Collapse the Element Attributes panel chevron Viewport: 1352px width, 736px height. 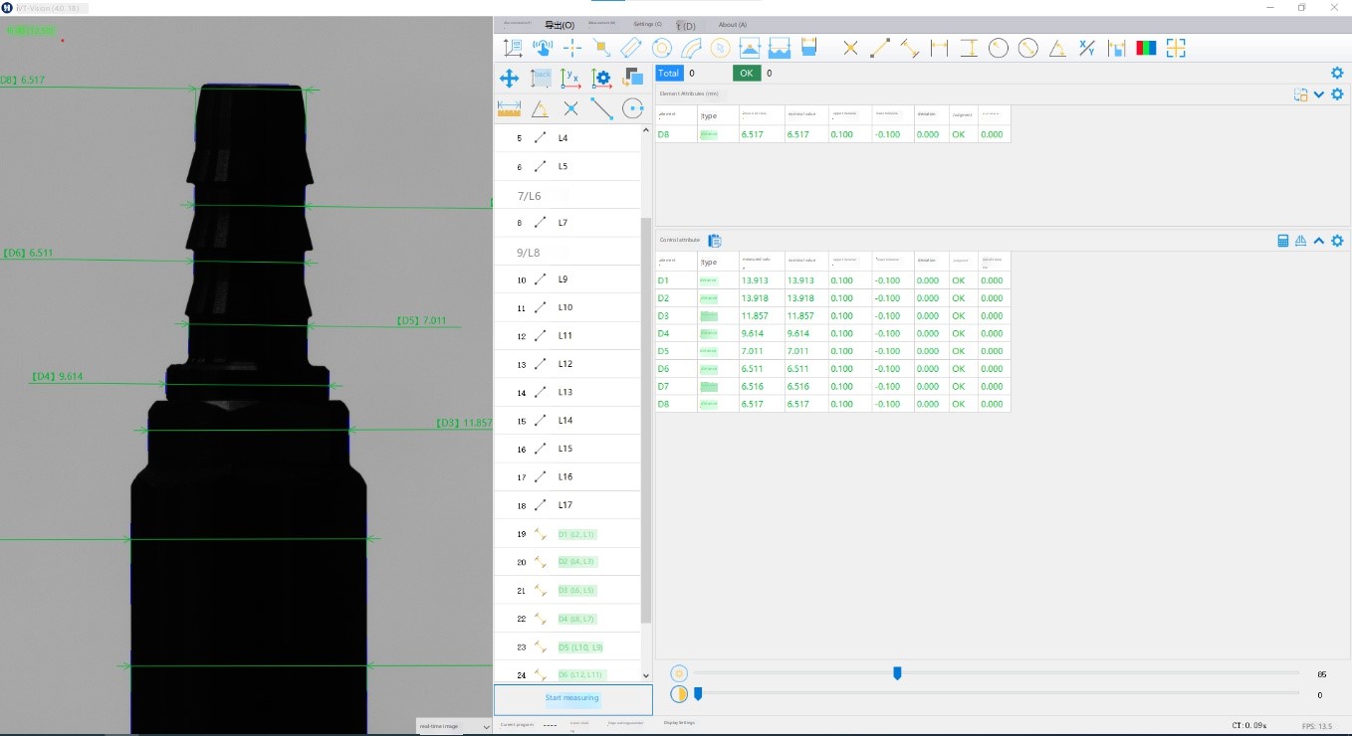tap(1319, 94)
